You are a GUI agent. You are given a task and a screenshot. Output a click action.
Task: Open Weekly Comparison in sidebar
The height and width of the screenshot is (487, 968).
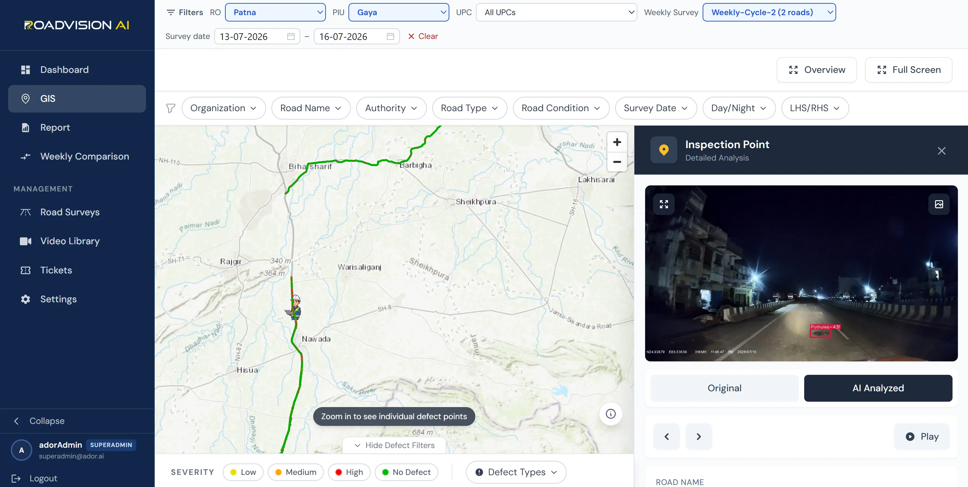(x=77, y=157)
